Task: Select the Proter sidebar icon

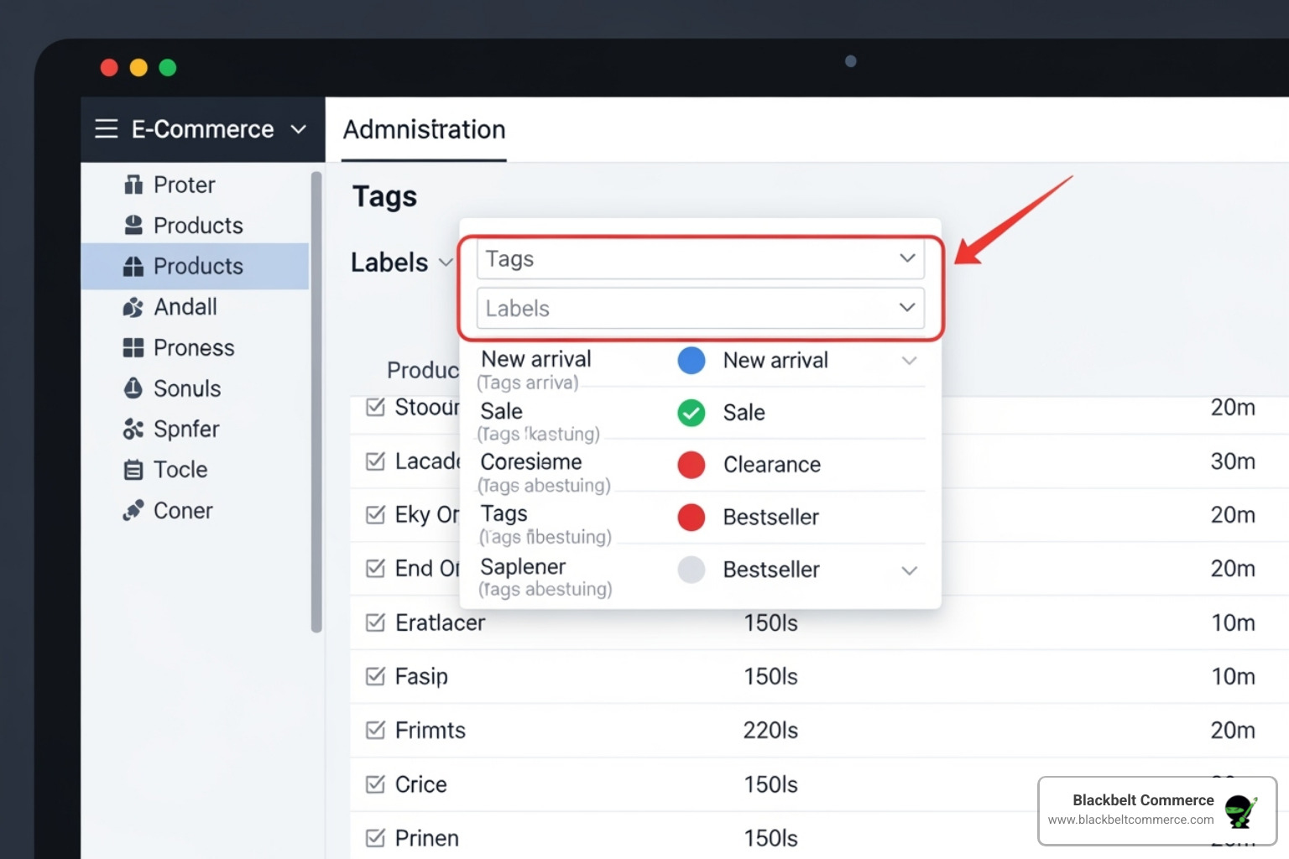Action: pyautogui.click(x=135, y=184)
